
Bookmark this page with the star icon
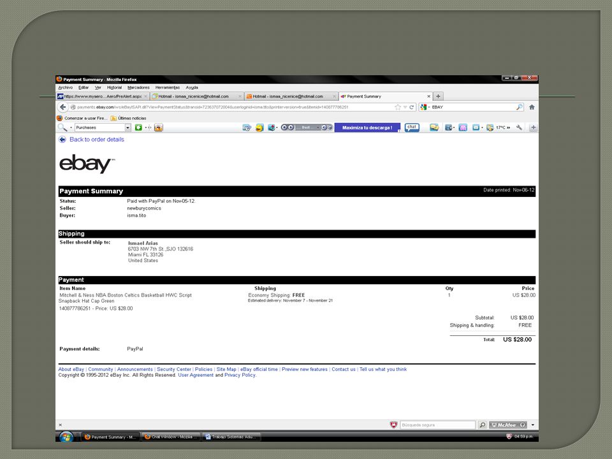(397, 107)
